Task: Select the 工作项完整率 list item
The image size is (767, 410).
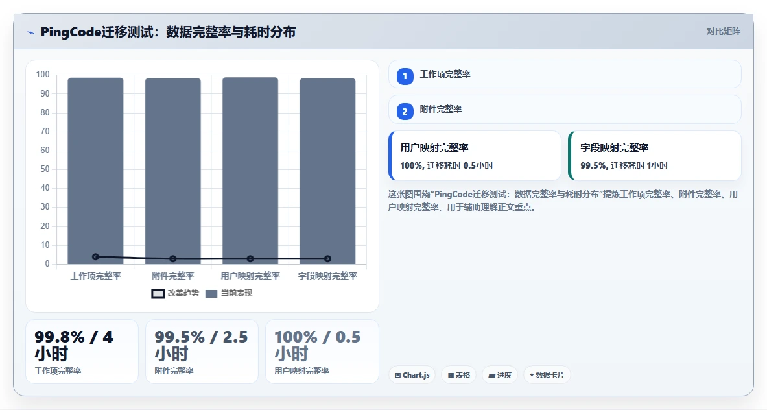Action: (565, 75)
